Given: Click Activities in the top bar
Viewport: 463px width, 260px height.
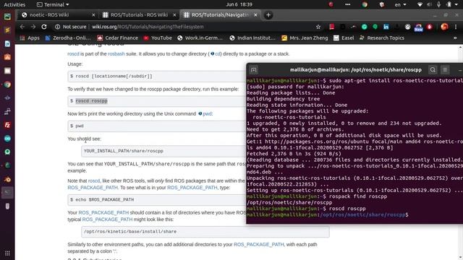Looking at the screenshot, I should 14,4.
